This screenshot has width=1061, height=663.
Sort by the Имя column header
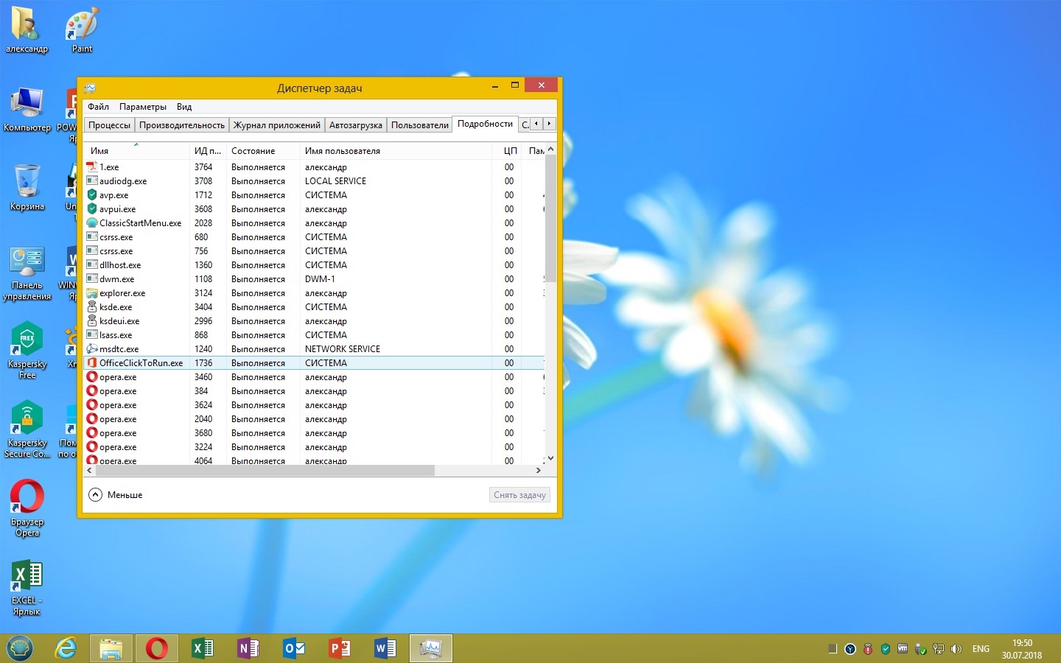pyautogui.click(x=136, y=151)
